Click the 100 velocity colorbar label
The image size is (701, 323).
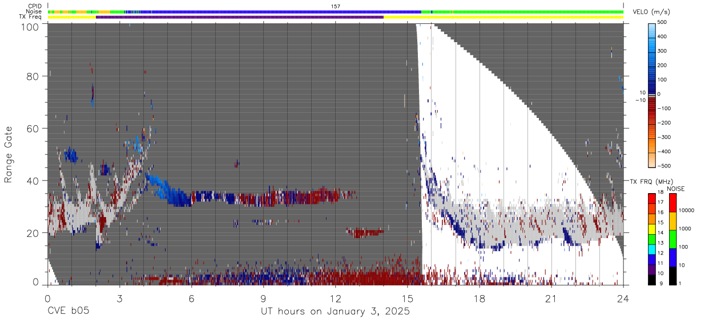tap(662, 80)
